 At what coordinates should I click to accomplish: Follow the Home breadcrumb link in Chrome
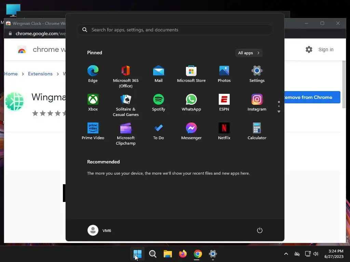[11, 74]
